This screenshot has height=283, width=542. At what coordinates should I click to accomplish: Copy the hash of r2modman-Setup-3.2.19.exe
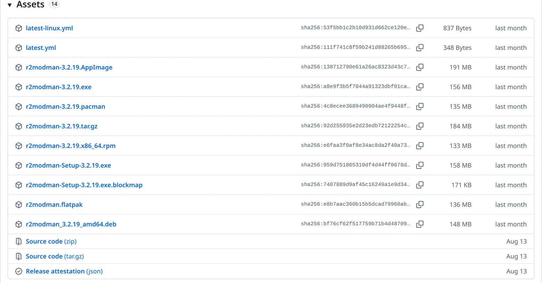coord(420,165)
